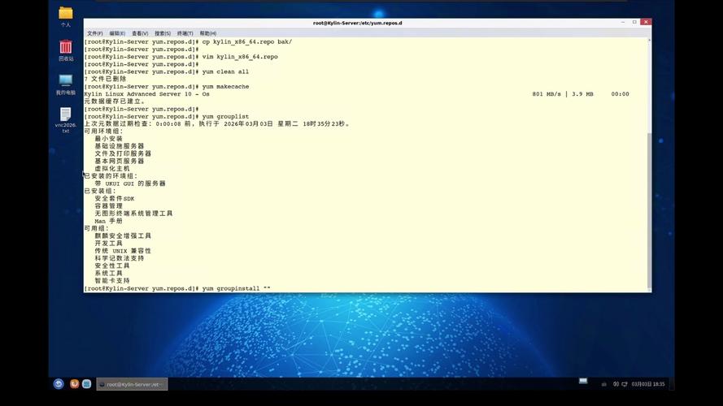Open the 文件(F) menu
This screenshot has width=723, height=406.
(x=94, y=33)
